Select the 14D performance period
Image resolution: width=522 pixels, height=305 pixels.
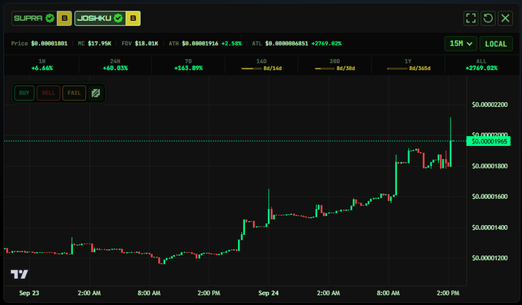coord(262,65)
